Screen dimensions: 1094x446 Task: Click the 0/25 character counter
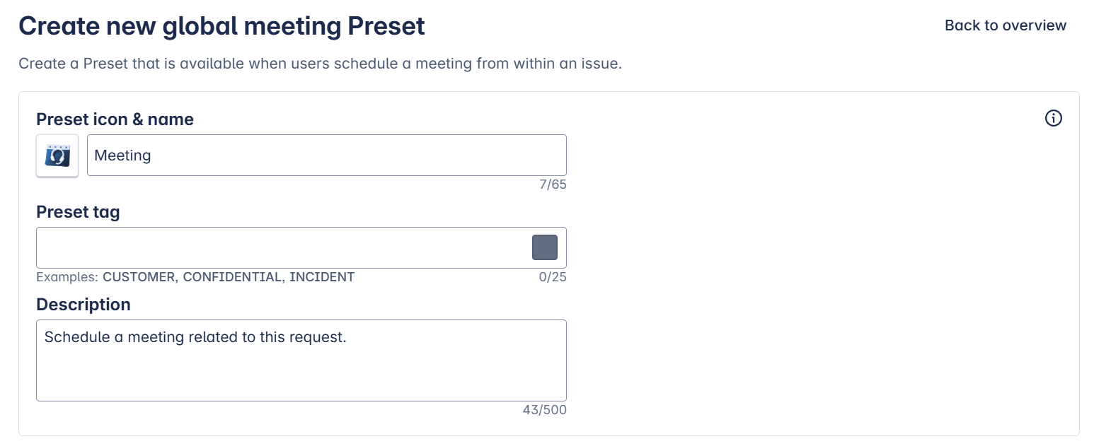click(553, 277)
